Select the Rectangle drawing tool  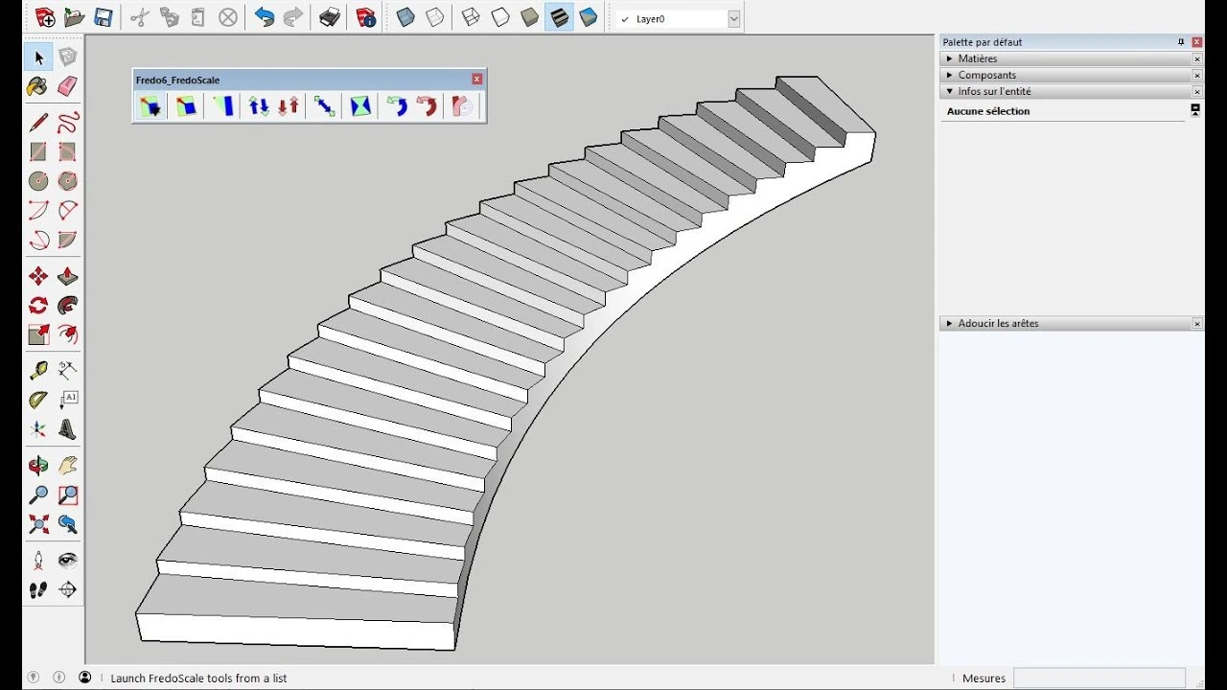tap(38, 151)
